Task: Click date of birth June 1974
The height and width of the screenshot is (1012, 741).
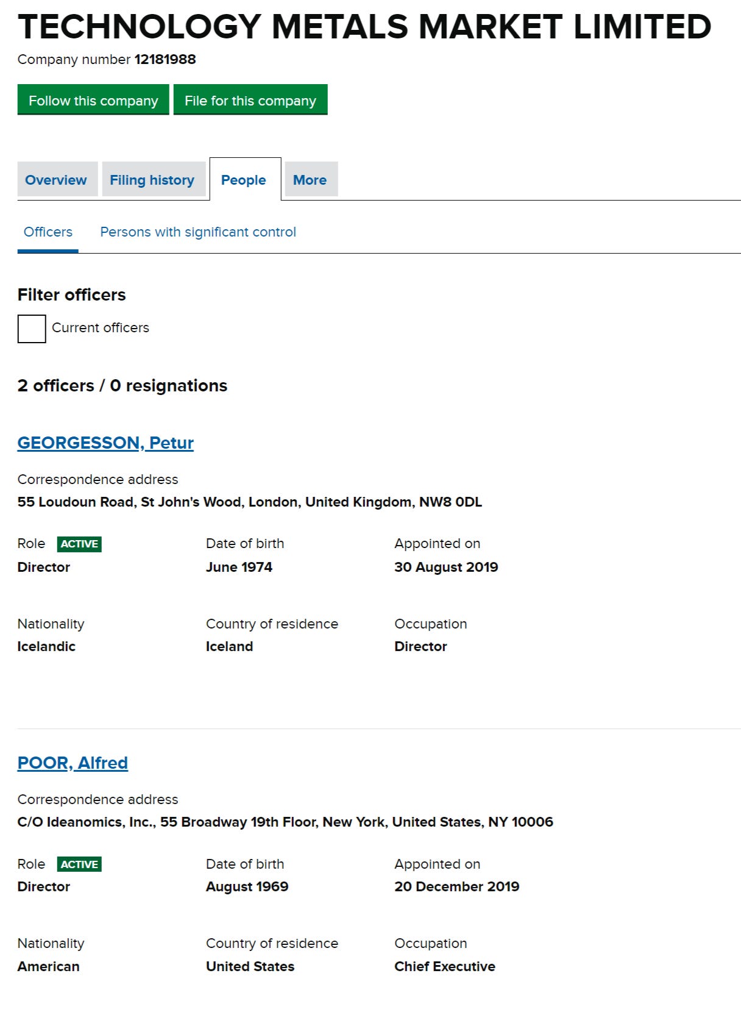Action: tap(239, 567)
